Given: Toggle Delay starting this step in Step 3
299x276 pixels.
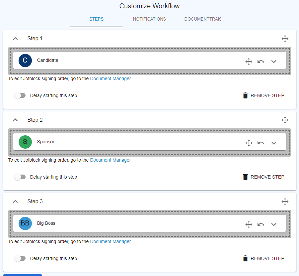Looking at the screenshot, I should click(20, 258).
